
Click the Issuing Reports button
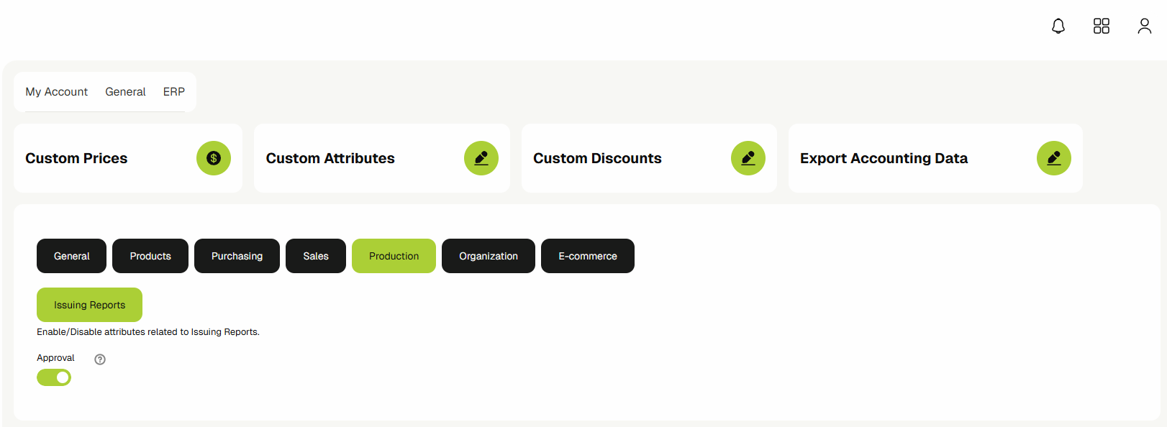[x=89, y=304]
